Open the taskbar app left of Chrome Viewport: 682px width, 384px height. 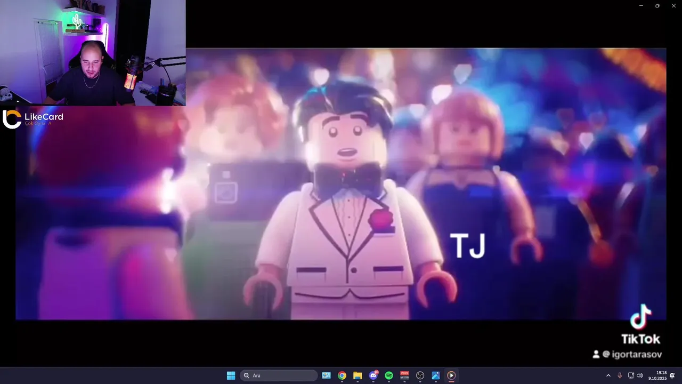click(326, 375)
